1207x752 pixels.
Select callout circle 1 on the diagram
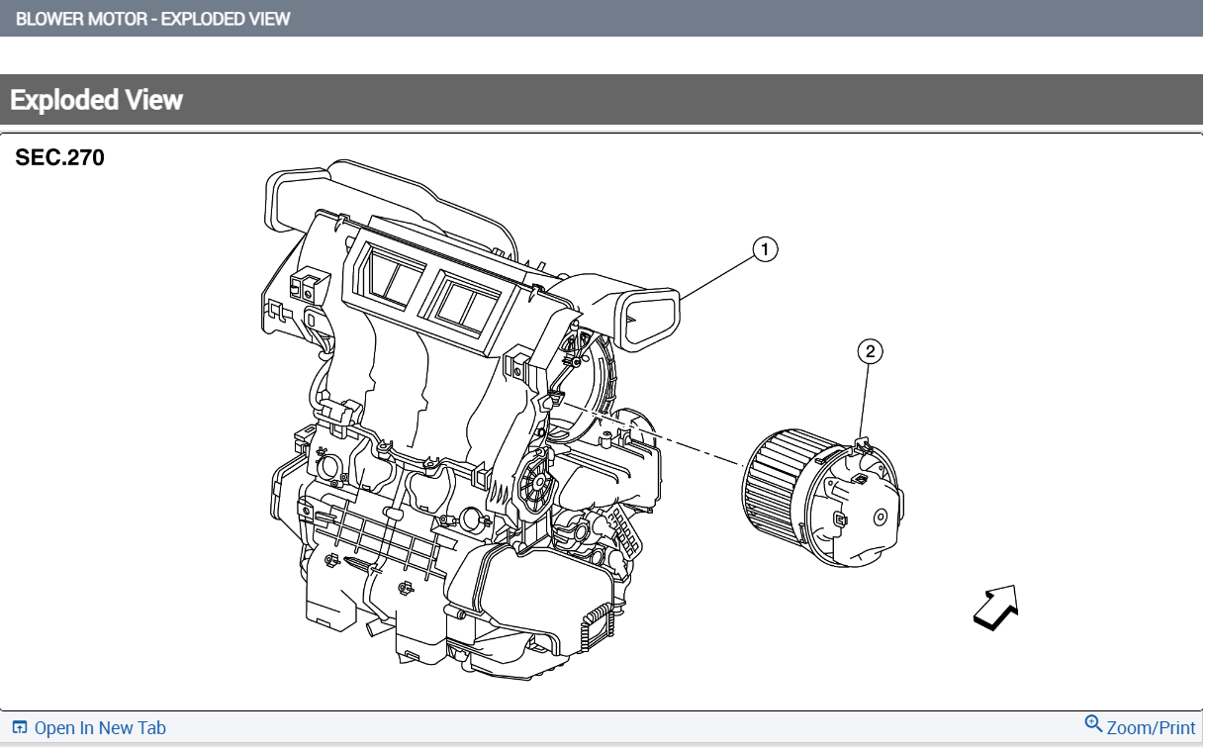(x=764, y=249)
